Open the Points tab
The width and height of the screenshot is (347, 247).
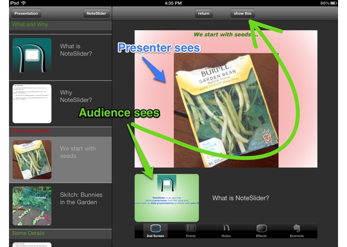(191, 231)
